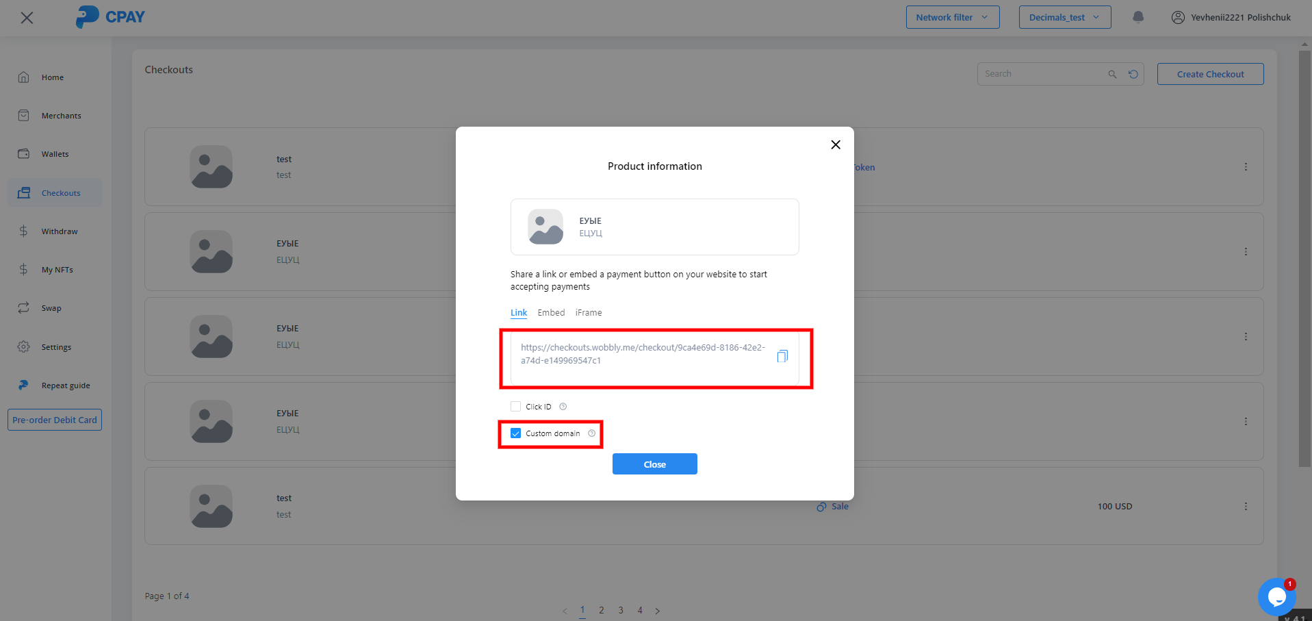Click the Click ID help icon
Image resolution: width=1312 pixels, height=621 pixels.
click(x=563, y=407)
